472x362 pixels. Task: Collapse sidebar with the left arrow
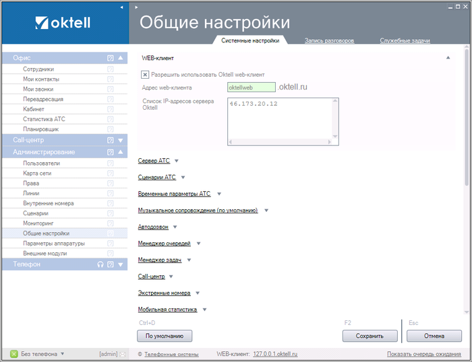pos(121,7)
